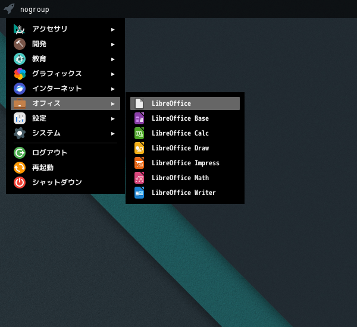Click the 開発 hammer icon

click(x=20, y=44)
